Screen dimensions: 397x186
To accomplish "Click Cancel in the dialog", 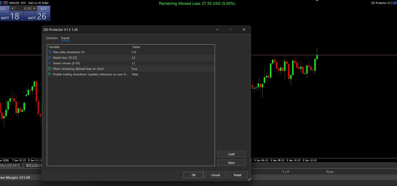I will pyautogui.click(x=215, y=175).
